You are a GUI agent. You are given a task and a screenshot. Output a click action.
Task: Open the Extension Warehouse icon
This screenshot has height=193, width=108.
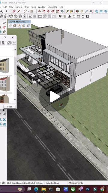click(x=101, y=11)
